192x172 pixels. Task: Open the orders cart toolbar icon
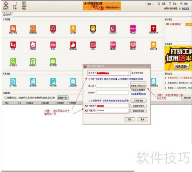(15, 5)
